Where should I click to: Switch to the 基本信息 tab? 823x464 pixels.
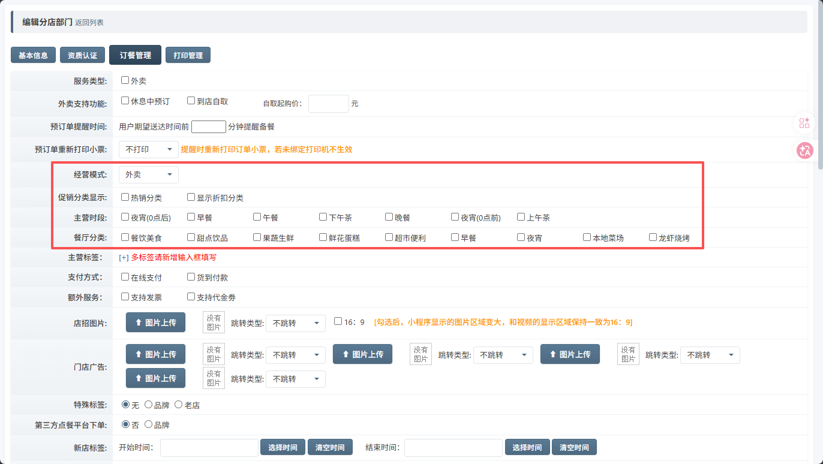pos(33,56)
